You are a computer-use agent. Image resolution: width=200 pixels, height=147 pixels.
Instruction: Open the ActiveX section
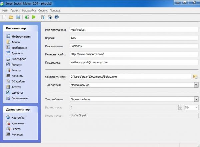click(x=16, y=87)
